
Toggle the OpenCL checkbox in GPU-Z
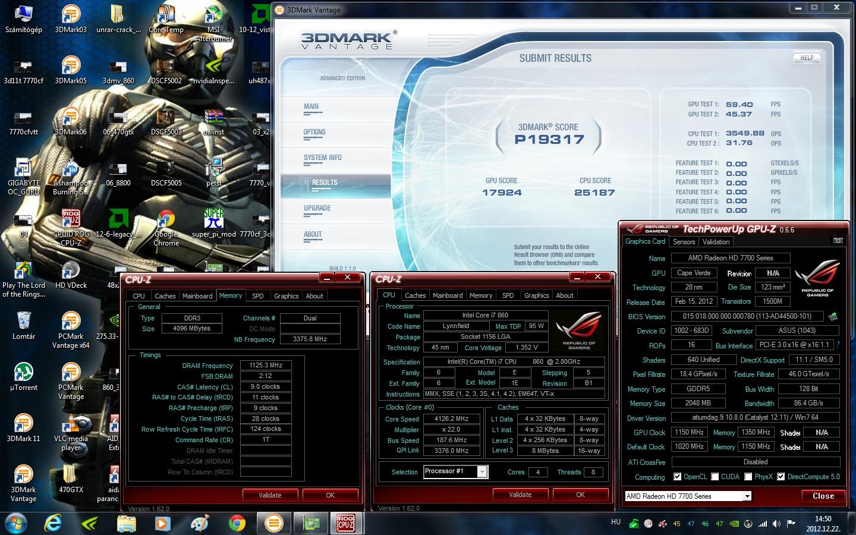click(x=677, y=477)
